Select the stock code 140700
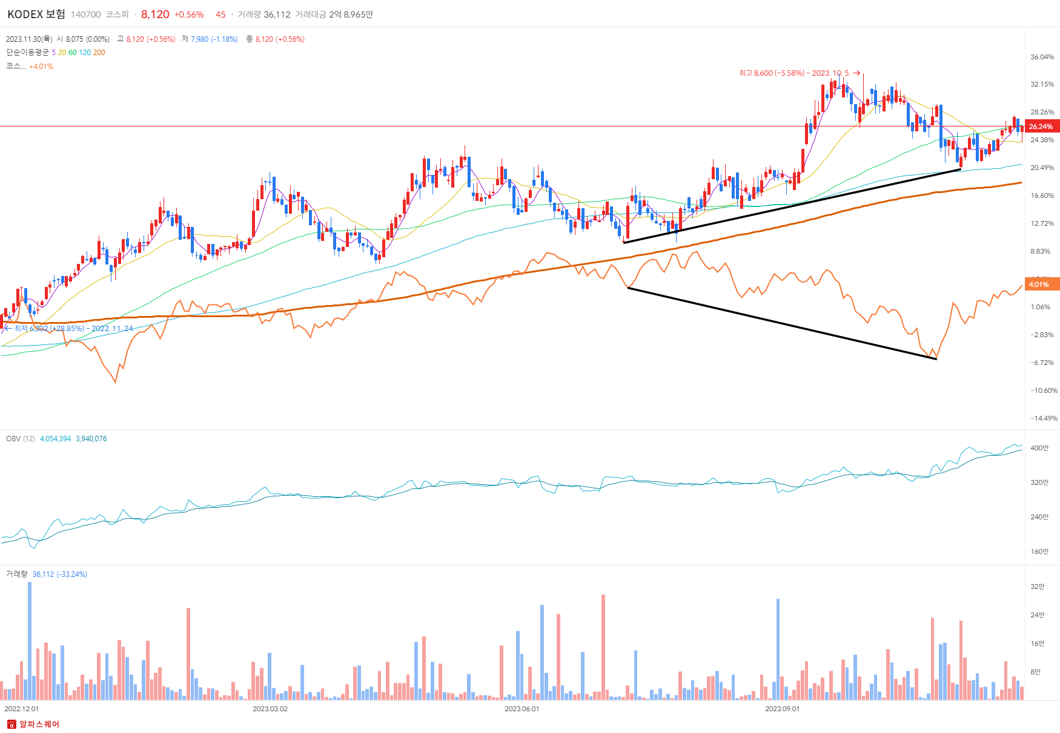 tap(85, 15)
